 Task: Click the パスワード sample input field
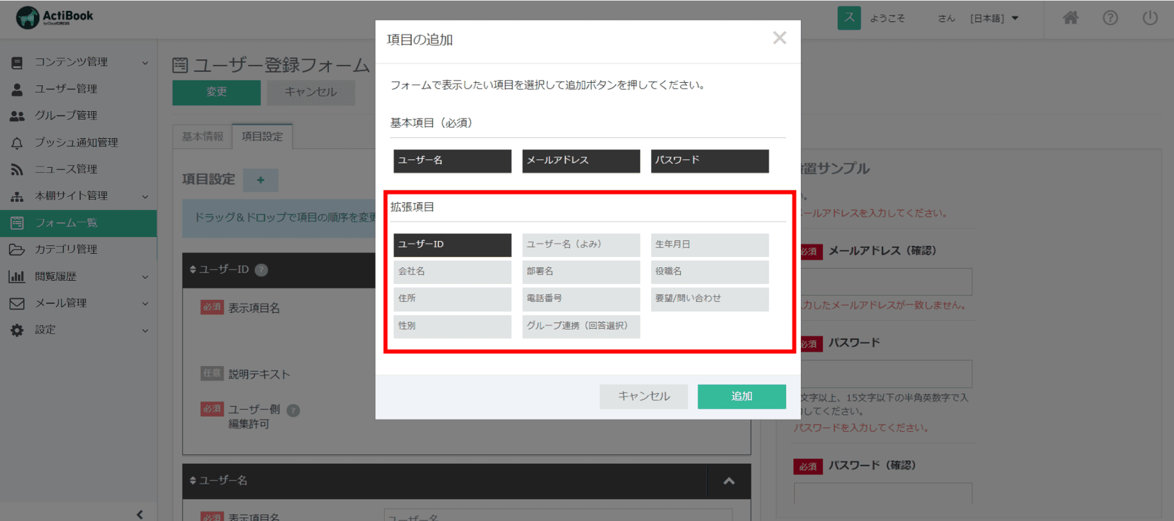coord(886,374)
